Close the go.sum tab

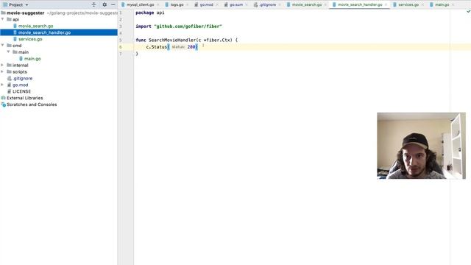pyautogui.click(x=247, y=5)
